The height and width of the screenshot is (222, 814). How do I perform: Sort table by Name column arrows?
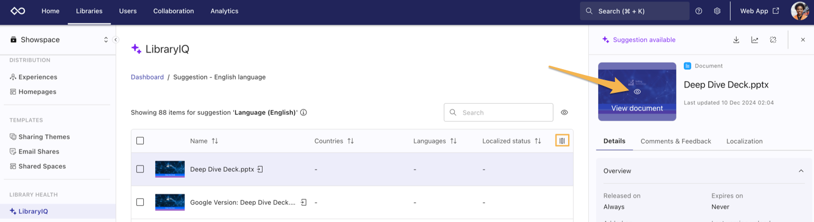click(215, 141)
